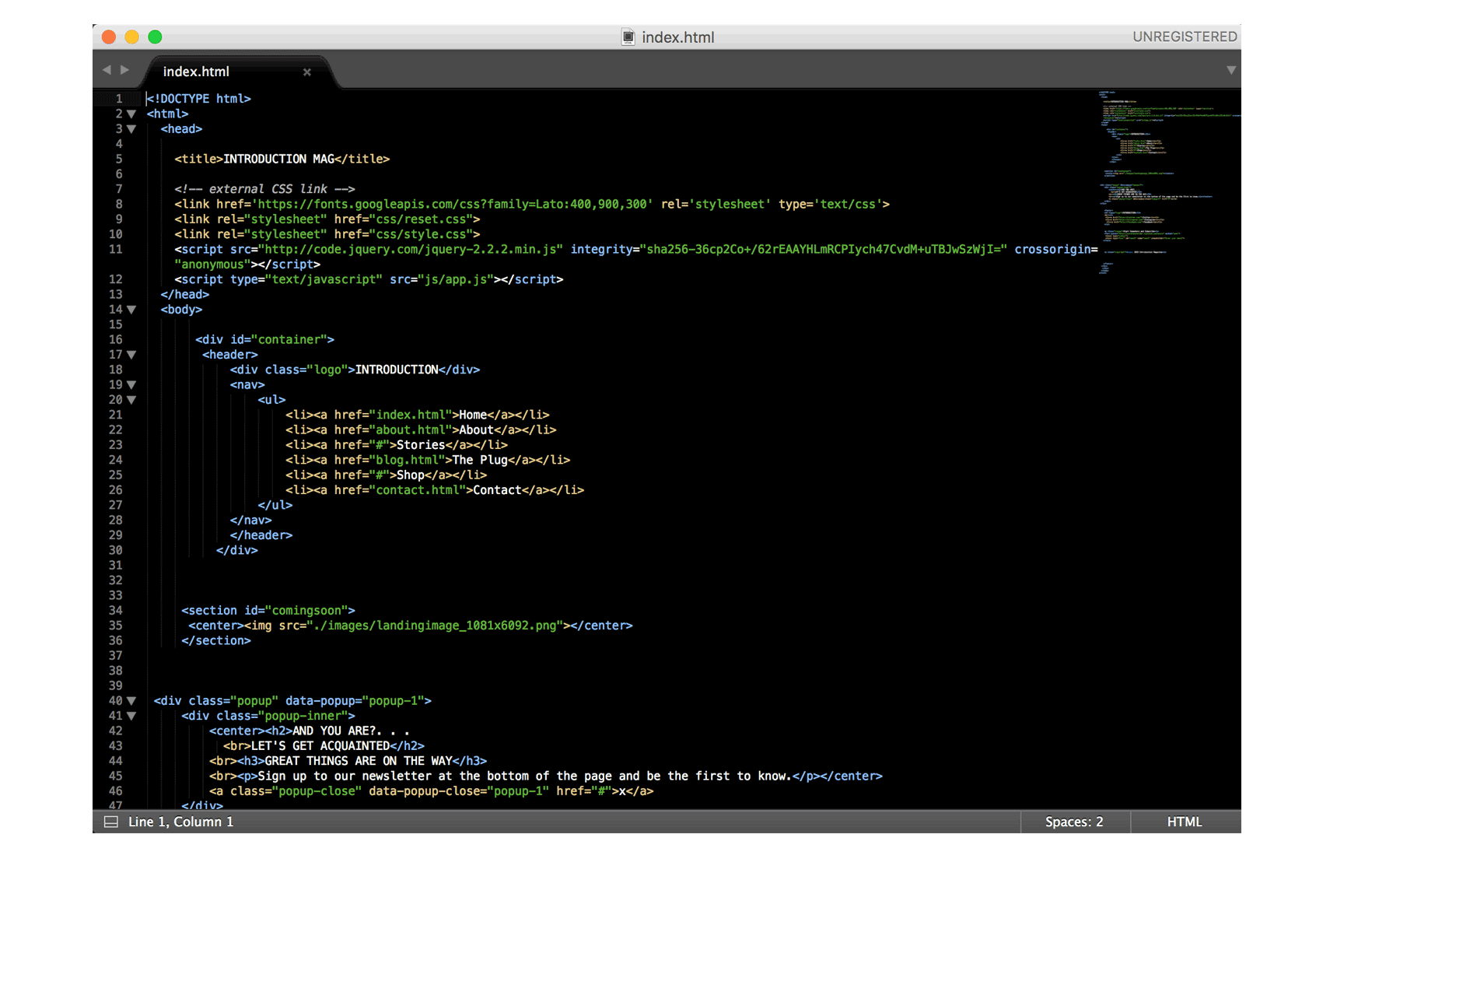Collapse the nav element fold on line 19
Screen dimensions: 1484x999
tap(131, 384)
